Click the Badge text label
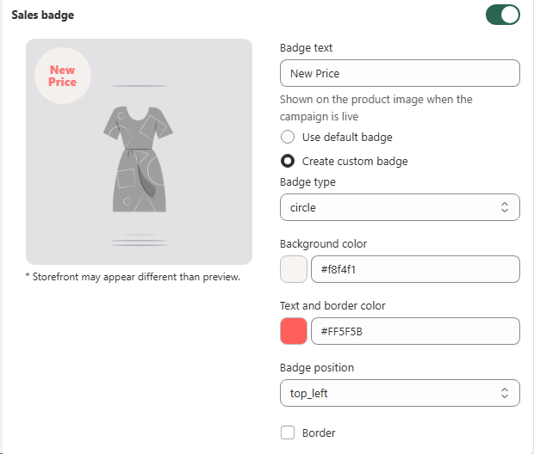Image resolution: width=534 pixels, height=454 pixels. pos(306,48)
